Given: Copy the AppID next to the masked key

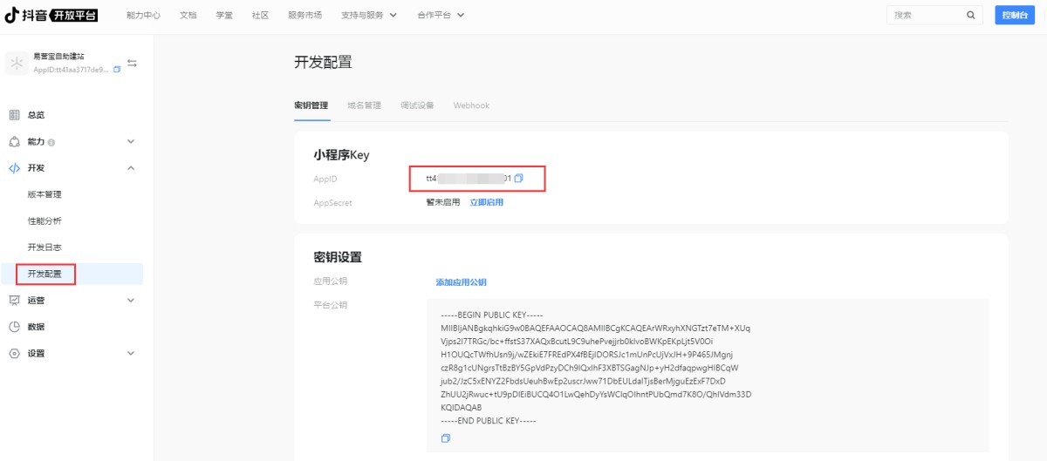Looking at the screenshot, I should 518,179.
